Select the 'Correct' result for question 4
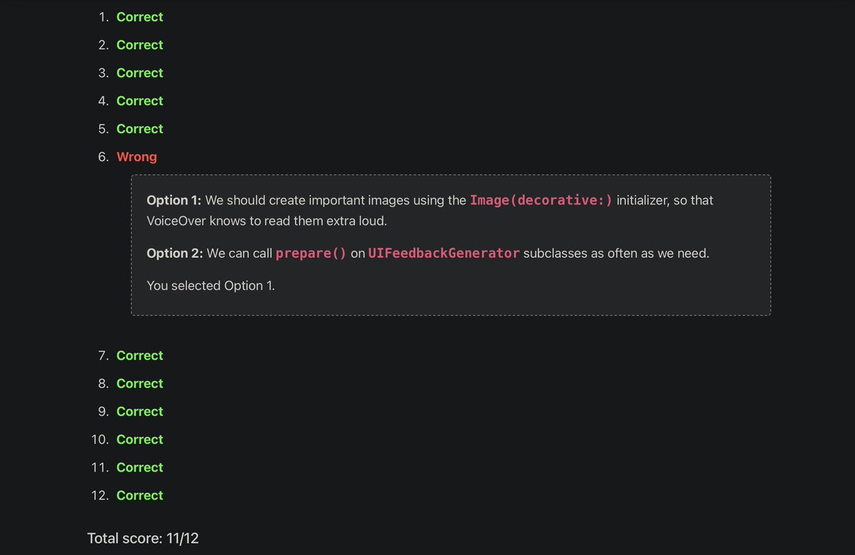The image size is (855, 555). (x=140, y=101)
